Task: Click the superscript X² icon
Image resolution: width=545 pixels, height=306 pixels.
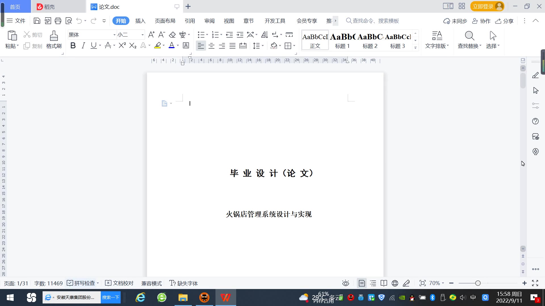Action: (122, 46)
